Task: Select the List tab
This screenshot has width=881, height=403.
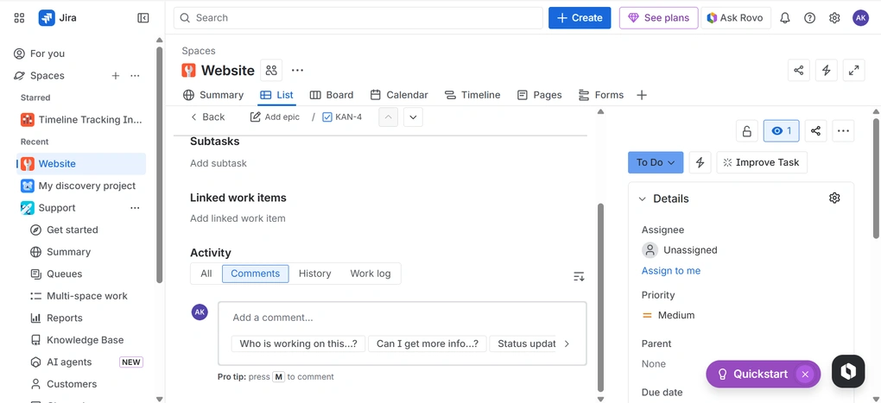Action: tap(277, 95)
